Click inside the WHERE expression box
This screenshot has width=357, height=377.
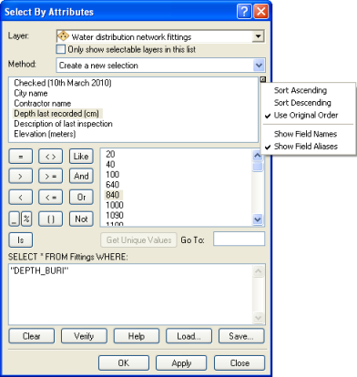pyautogui.click(x=131, y=294)
